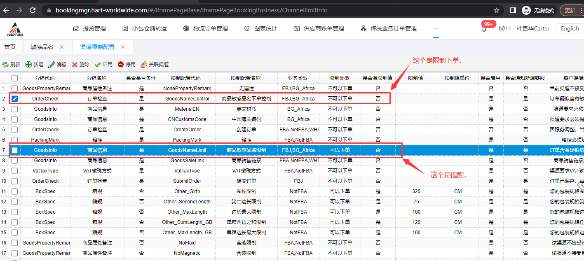Image resolution: width=584 pixels, height=261 pixels.
Task: Open the 提货管理 navigation menu
Action: pos(89,28)
